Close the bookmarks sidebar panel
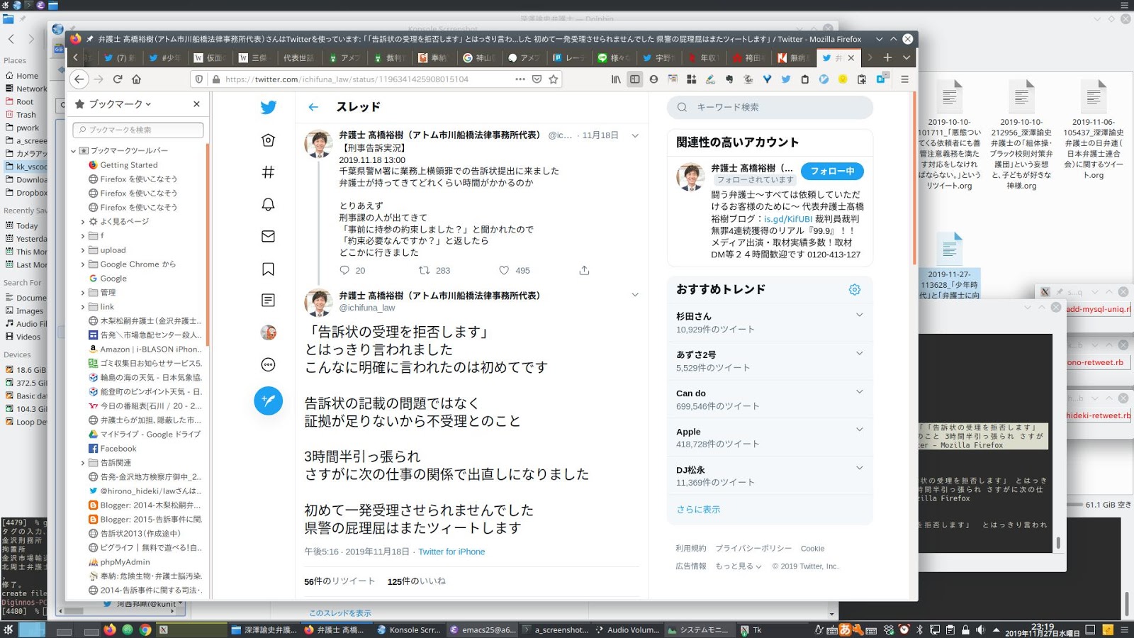Viewport: 1134px width, 638px height. point(196,103)
